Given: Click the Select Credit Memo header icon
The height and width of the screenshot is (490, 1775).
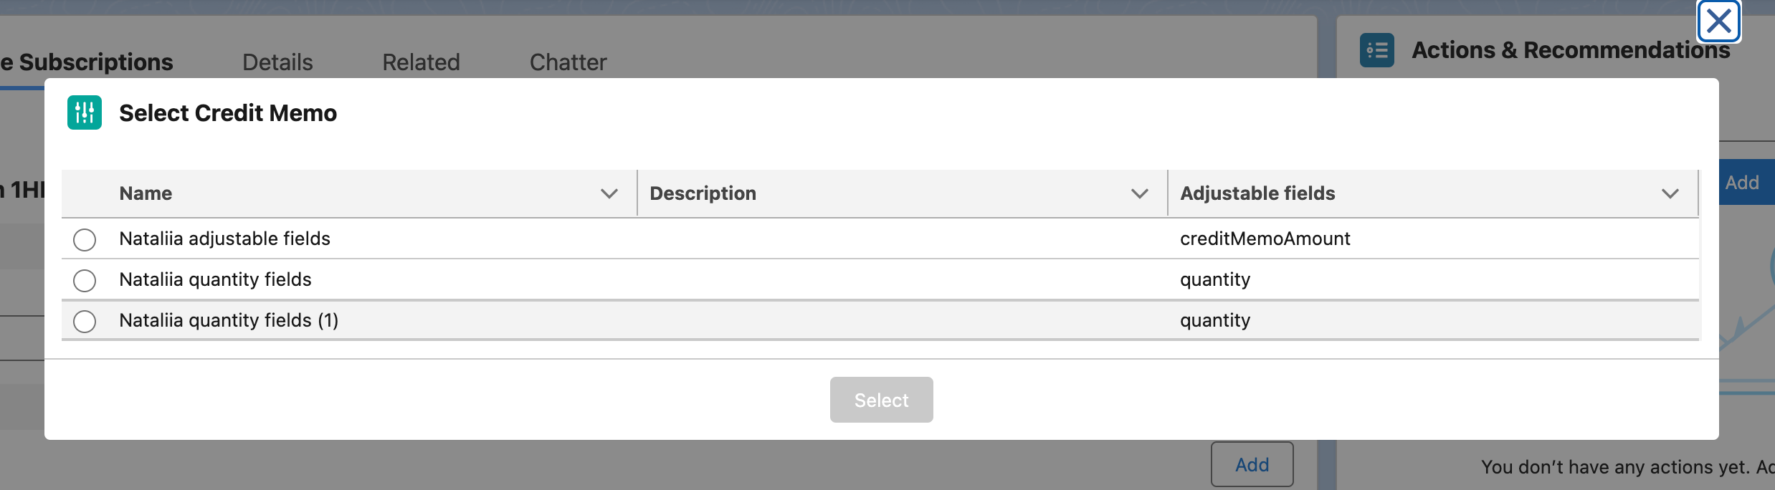Looking at the screenshot, I should coord(85,112).
